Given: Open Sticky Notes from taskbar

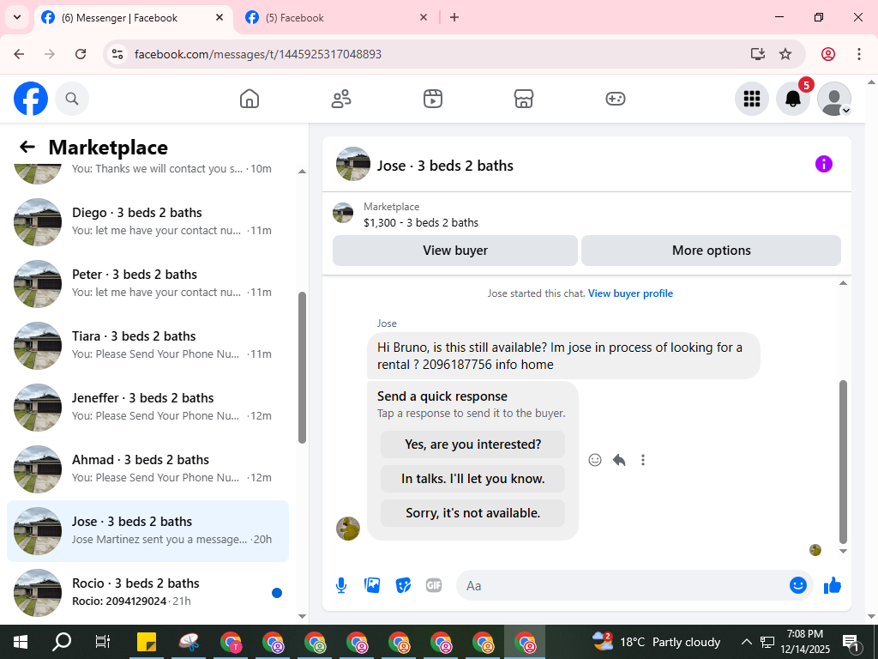Looking at the screenshot, I should [147, 642].
